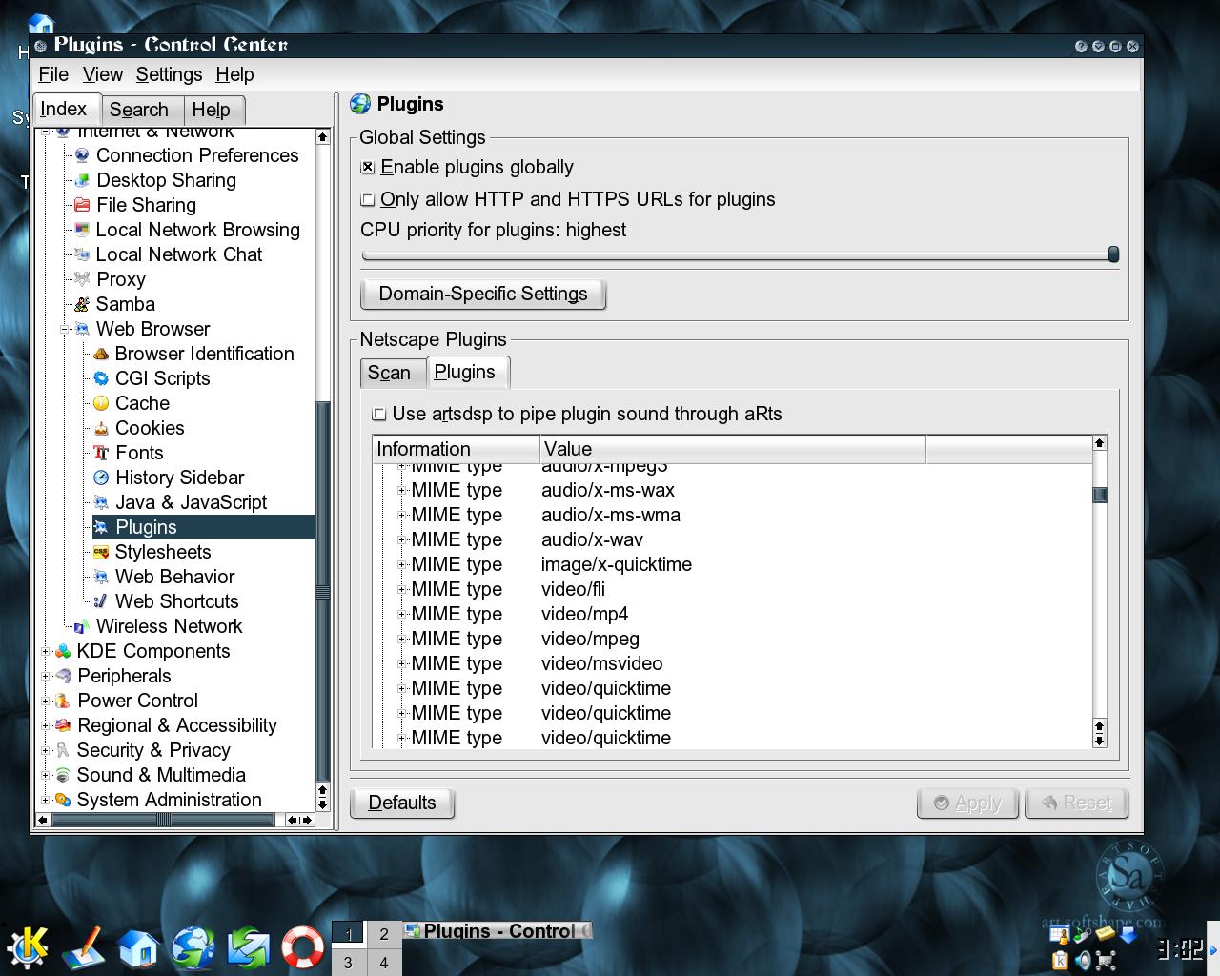The image size is (1220, 976).
Task: Click the KDE Components icon
Action: 63,651
